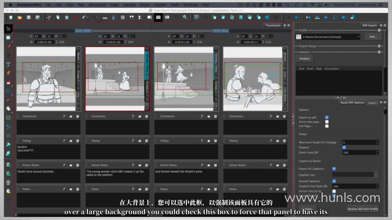392x220 pixels.
Task: Click the New project icon in toolbar
Action: [11, 17]
